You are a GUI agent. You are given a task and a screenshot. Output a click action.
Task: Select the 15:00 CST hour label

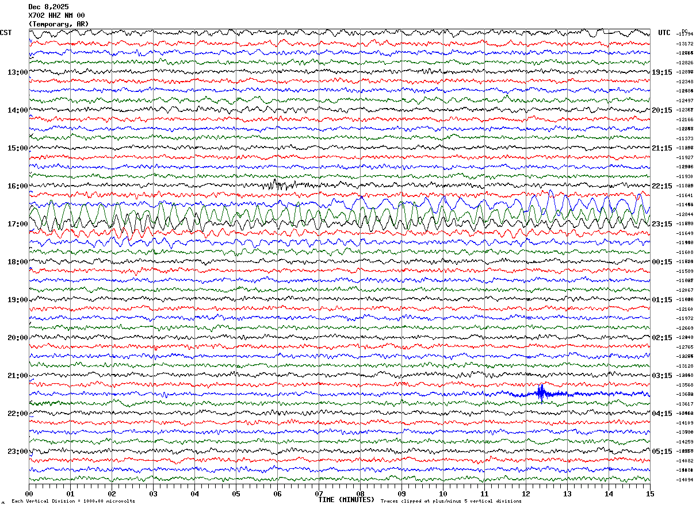18,148
